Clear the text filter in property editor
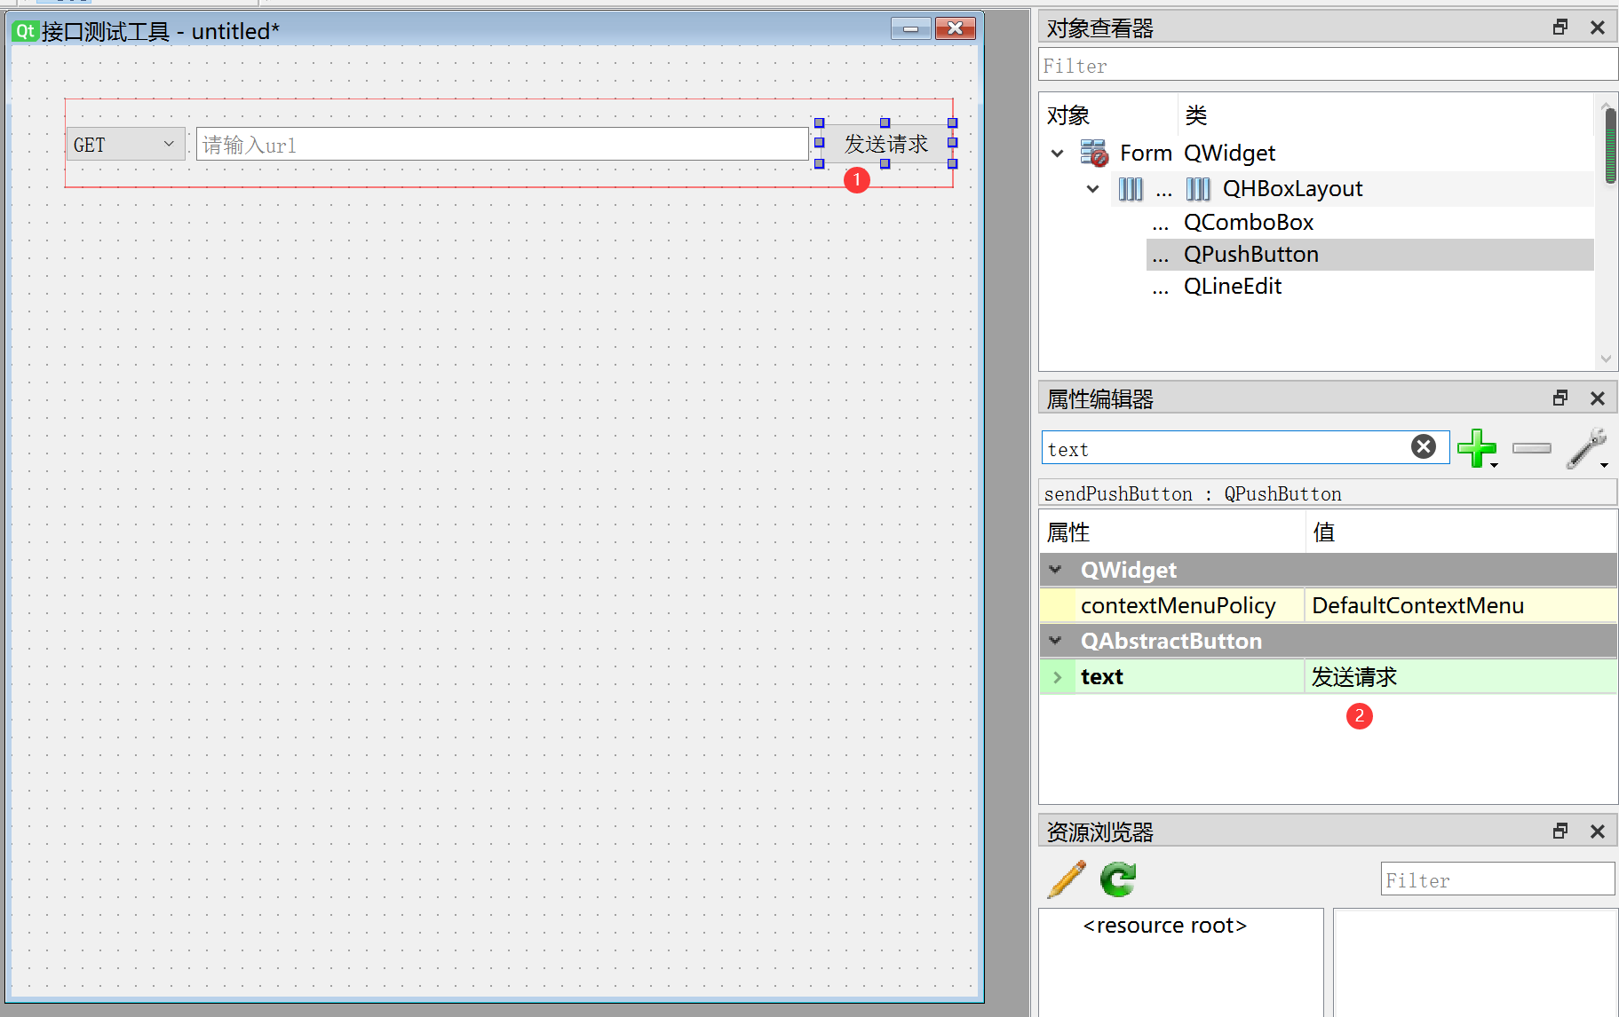Screen dimensions: 1619x1017 [1423, 447]
